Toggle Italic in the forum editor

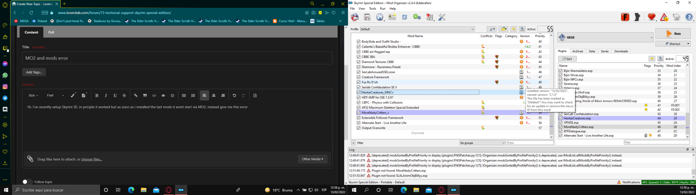tap(106, 96)
